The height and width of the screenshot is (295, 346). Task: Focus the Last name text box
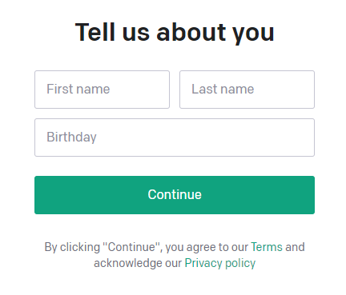pos(247,90)
